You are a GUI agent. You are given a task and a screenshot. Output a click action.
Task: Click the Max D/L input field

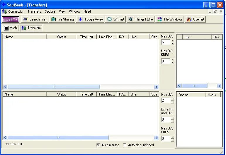pos(166,42)
